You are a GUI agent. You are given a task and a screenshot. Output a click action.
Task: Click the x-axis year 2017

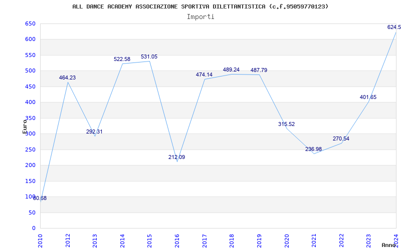pos(205,241)
